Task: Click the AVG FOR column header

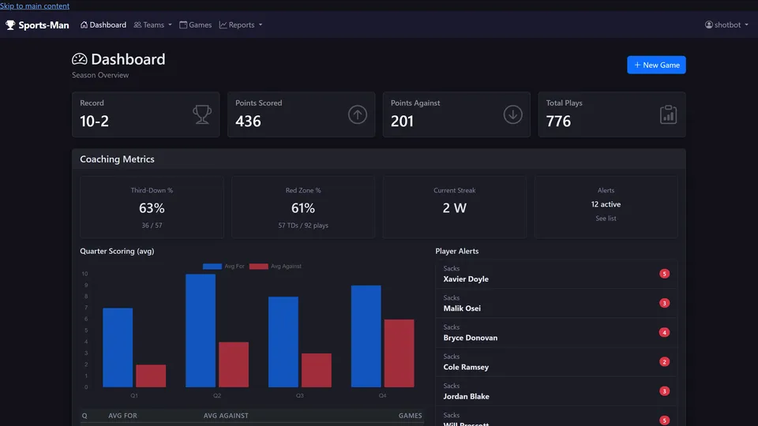Action: (x=123, y=416)
